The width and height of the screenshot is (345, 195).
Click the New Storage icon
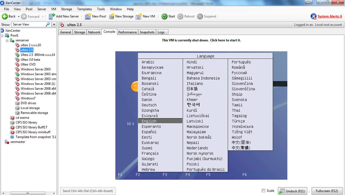point(112,16)
